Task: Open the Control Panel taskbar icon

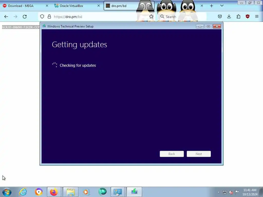Action: click(118, 192)
